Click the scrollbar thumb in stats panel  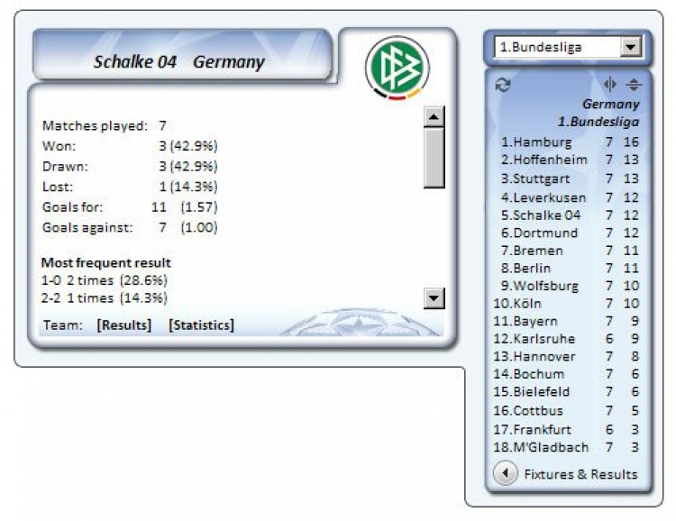tap(434, 158)
